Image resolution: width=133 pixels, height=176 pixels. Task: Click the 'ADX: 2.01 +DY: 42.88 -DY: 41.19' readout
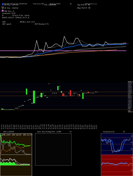point(16,135)
